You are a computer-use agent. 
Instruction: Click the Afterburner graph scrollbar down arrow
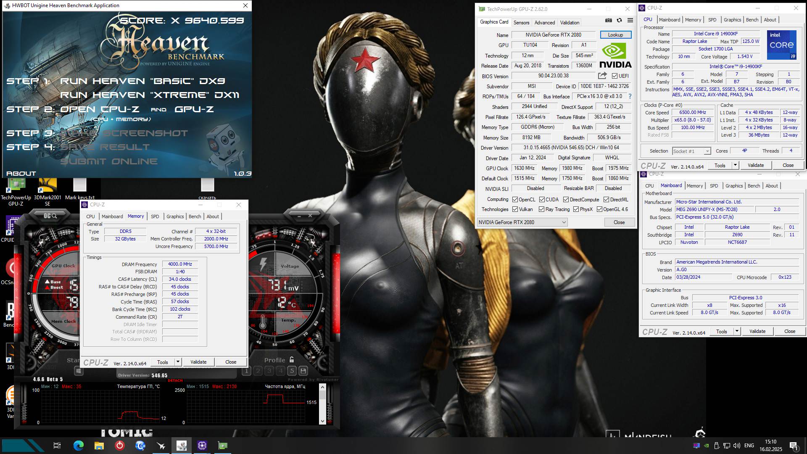(322, 421)
